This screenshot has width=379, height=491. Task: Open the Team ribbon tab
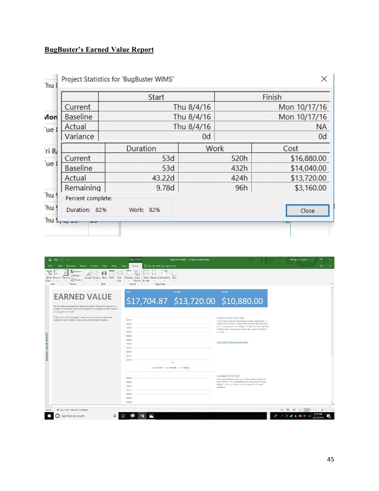click(124, 266)
